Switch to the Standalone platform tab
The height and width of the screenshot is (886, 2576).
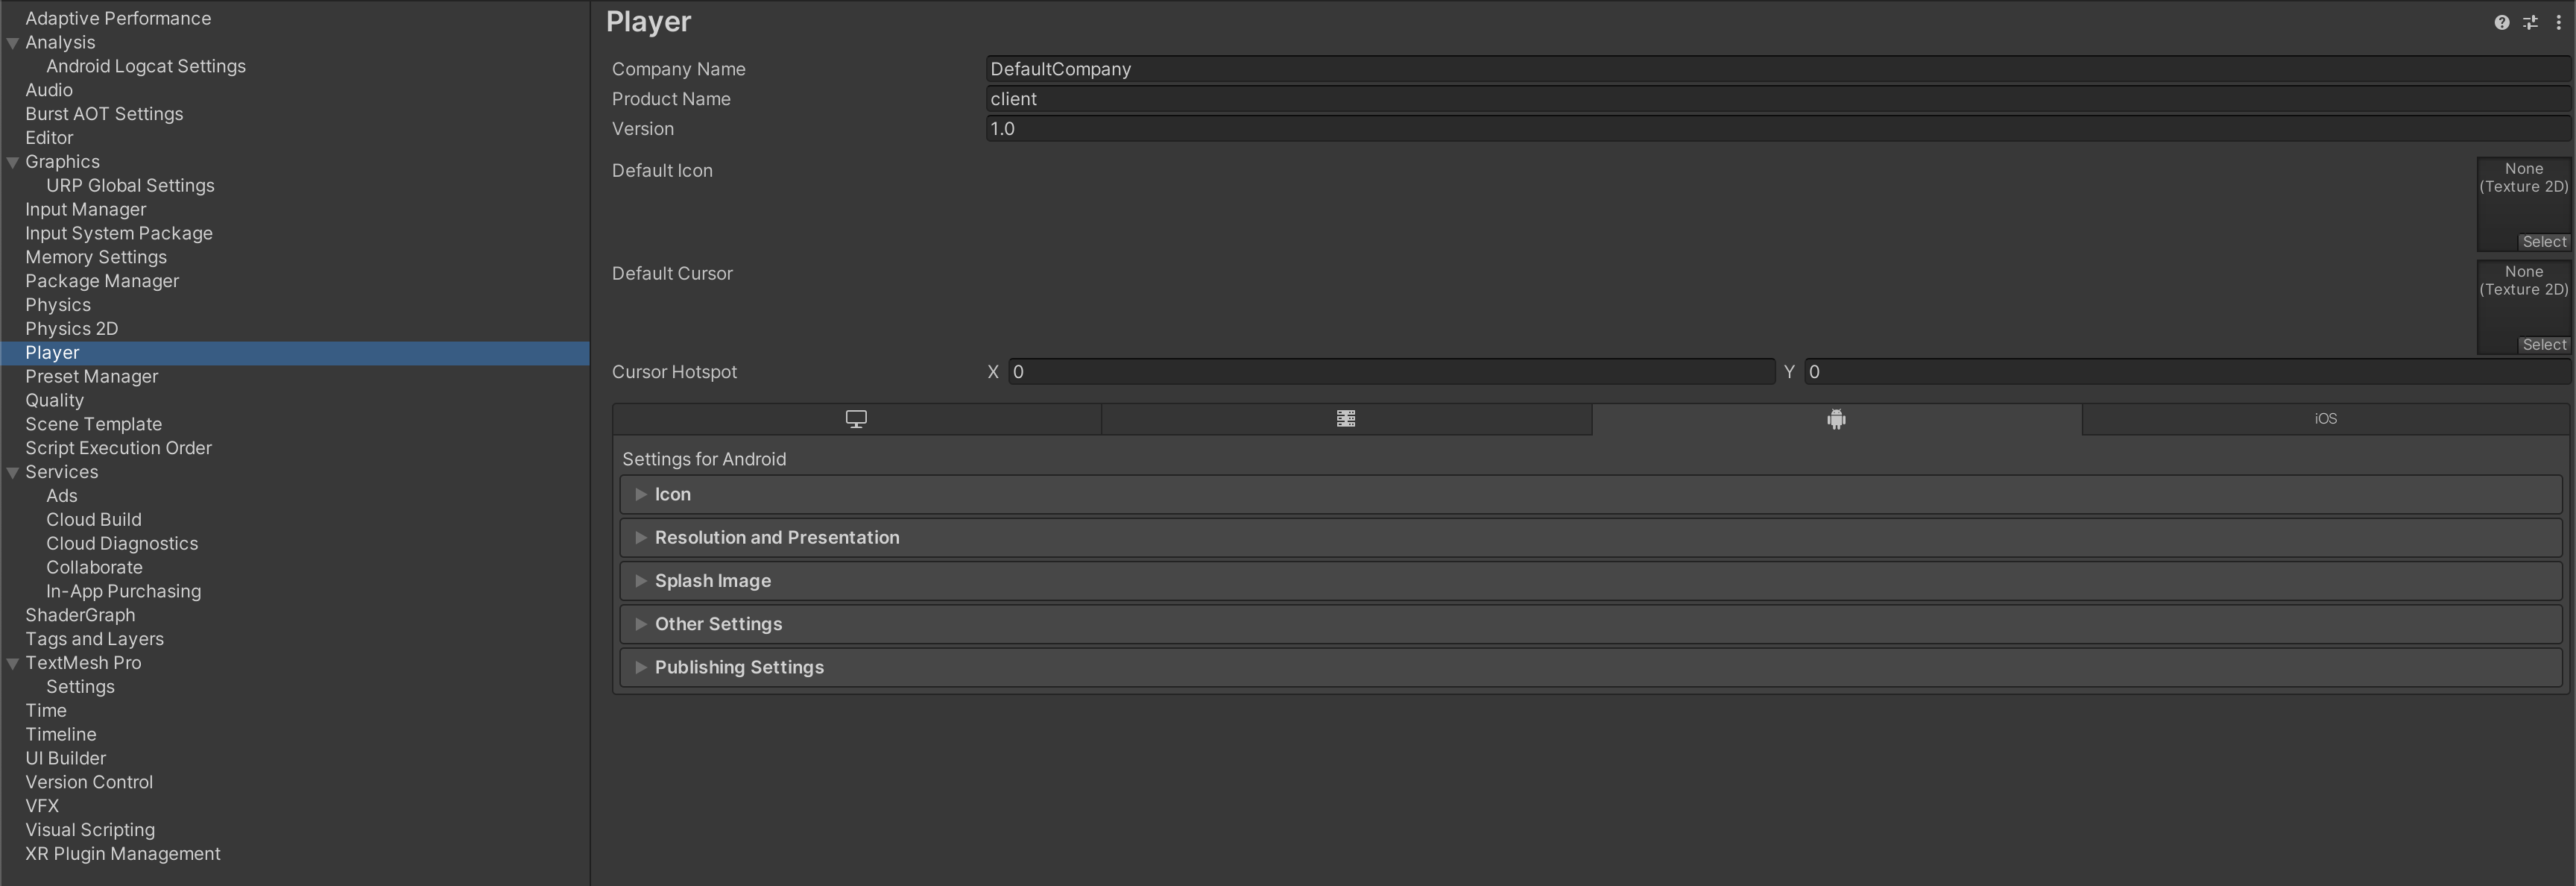[x=855, y=419]
